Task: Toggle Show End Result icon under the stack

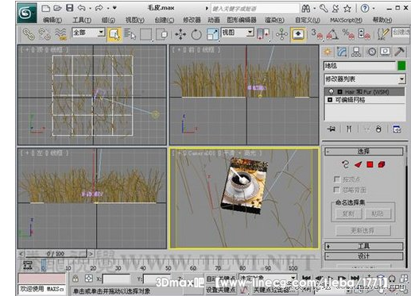Action: pos(349,129)
